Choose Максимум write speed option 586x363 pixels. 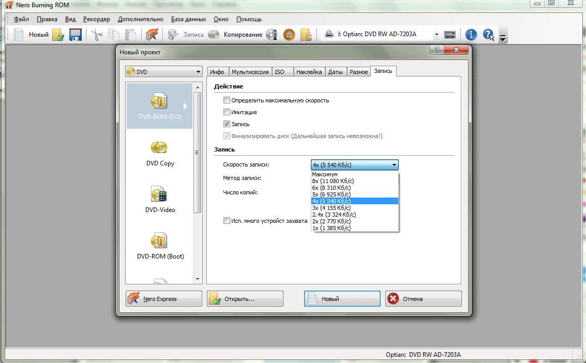coord(355,174)
